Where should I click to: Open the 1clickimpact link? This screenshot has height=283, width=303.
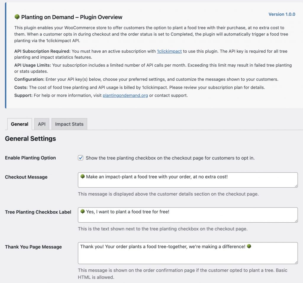(169, 51)
